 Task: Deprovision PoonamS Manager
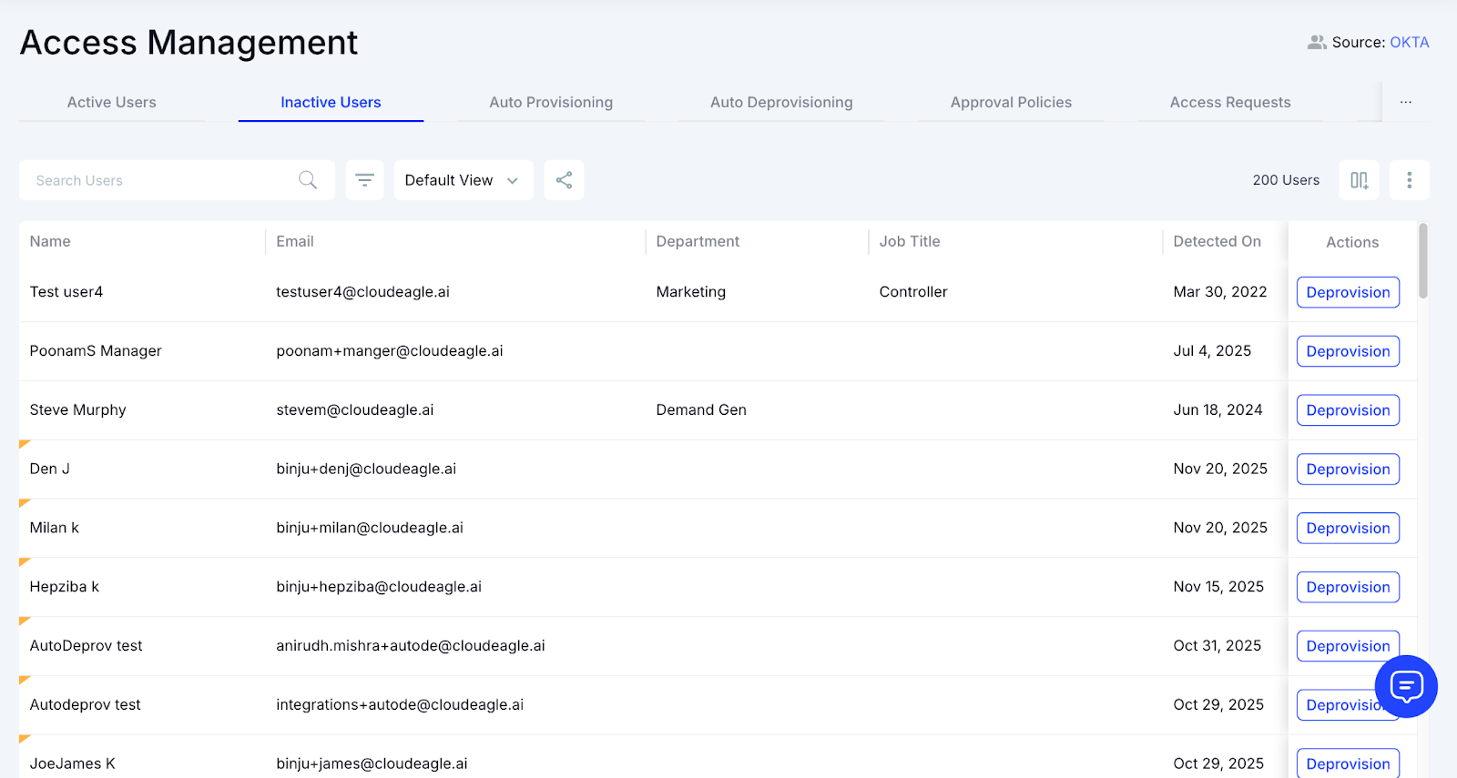click(1348, 351)
